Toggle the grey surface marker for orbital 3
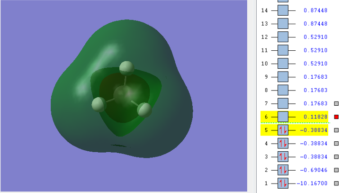The image size is (342, 193). tap(336, 157)
